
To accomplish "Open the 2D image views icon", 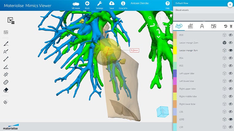I will click(6, 32).
